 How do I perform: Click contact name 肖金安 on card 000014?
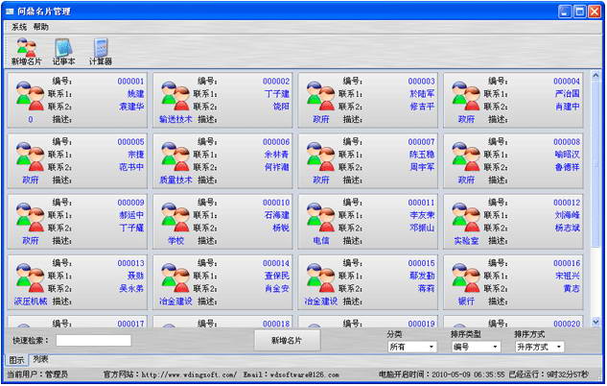click(x=277, y=288)
